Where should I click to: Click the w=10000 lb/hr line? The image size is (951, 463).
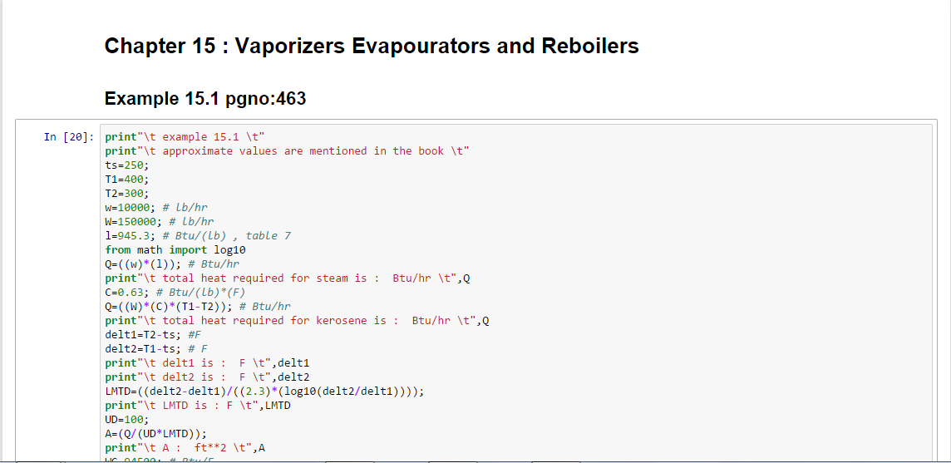[156, 208]
